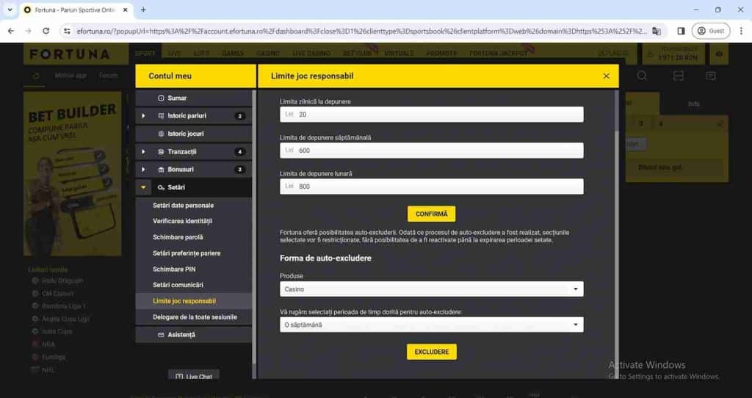This screenshot has height=398, width=752.
Task: Open the LIVE CASINO tab
Action: (311, 53)
